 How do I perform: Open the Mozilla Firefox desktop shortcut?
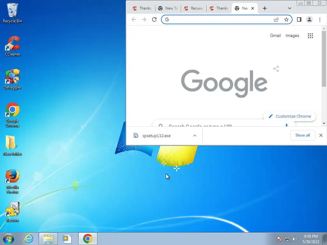[x=12, y=181]
